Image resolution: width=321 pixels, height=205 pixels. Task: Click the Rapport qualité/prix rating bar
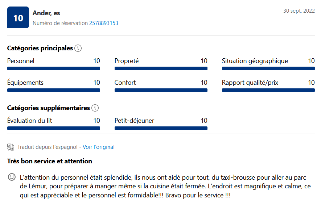(x=268, y=90)
